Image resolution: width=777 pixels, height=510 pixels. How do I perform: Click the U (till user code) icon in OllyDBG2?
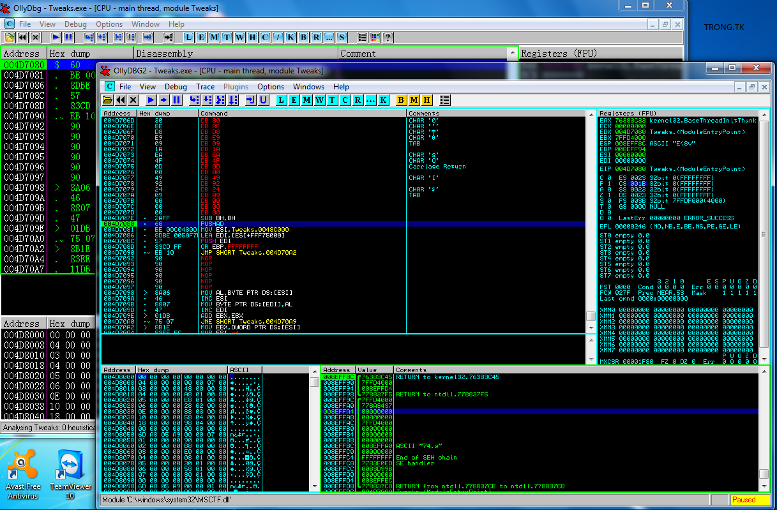(x=263, y=100)
